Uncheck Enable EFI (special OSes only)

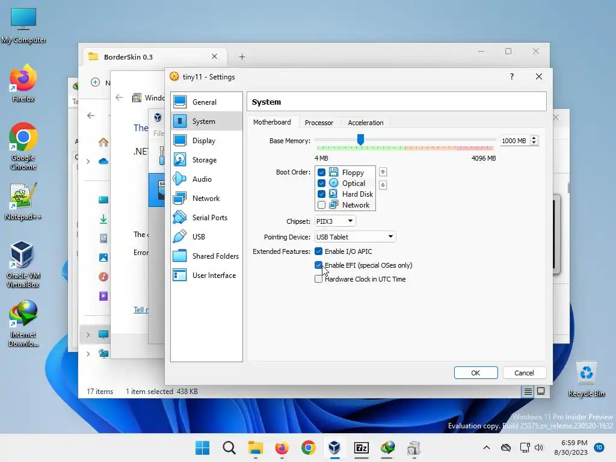click(319, 265)
